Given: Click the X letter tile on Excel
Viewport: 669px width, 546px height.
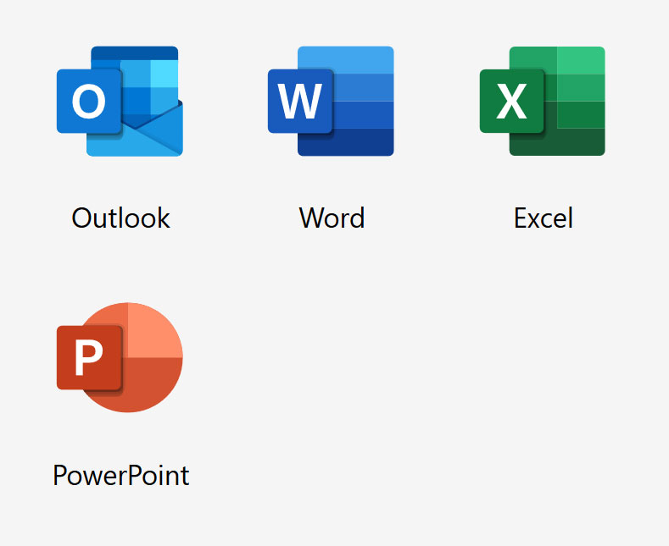Looking at the screenshot, I should point(511,102).
